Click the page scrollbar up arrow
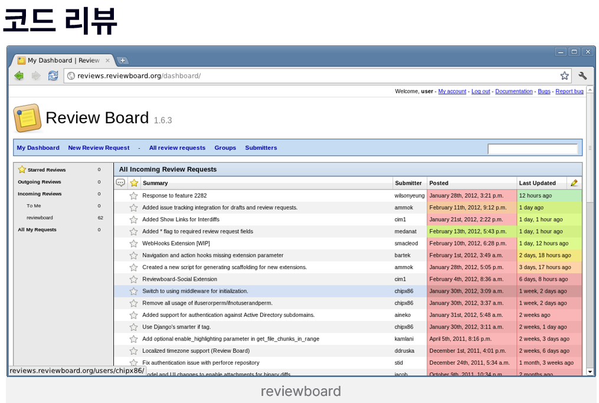This screenshot has width=599, height=403. coord(590,89)
